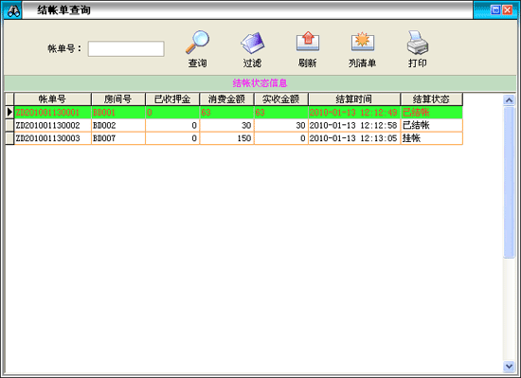Screen dimensions: 521x378
Task: Click the 房间号 column header
Action: [118, 99]
